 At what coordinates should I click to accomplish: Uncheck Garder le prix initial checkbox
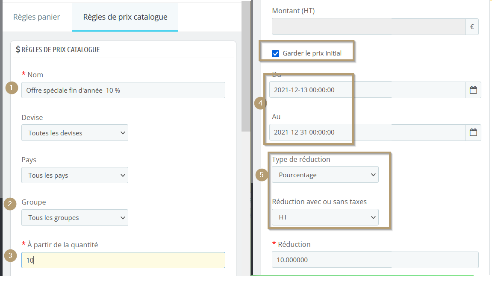click(276, 54)
